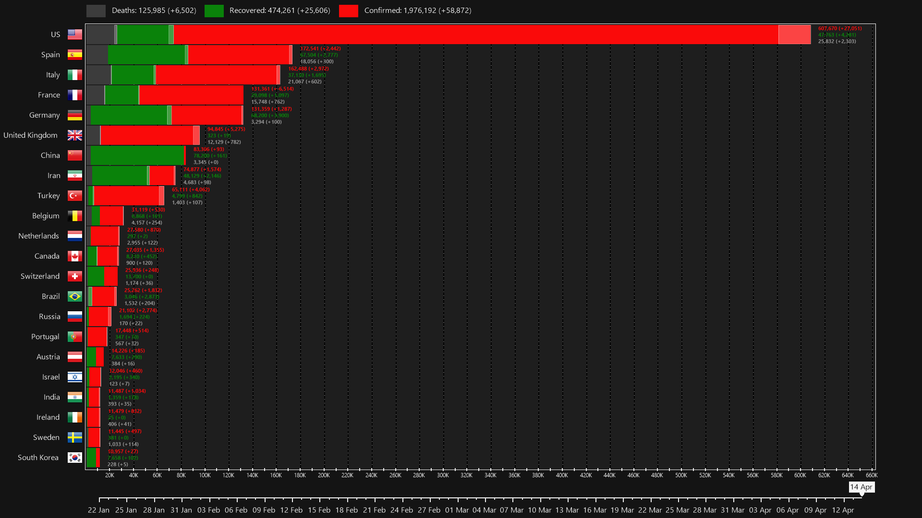Select 12 Apr on the date timeline
The height and width of the screenshot is (518, 922).
843,510
